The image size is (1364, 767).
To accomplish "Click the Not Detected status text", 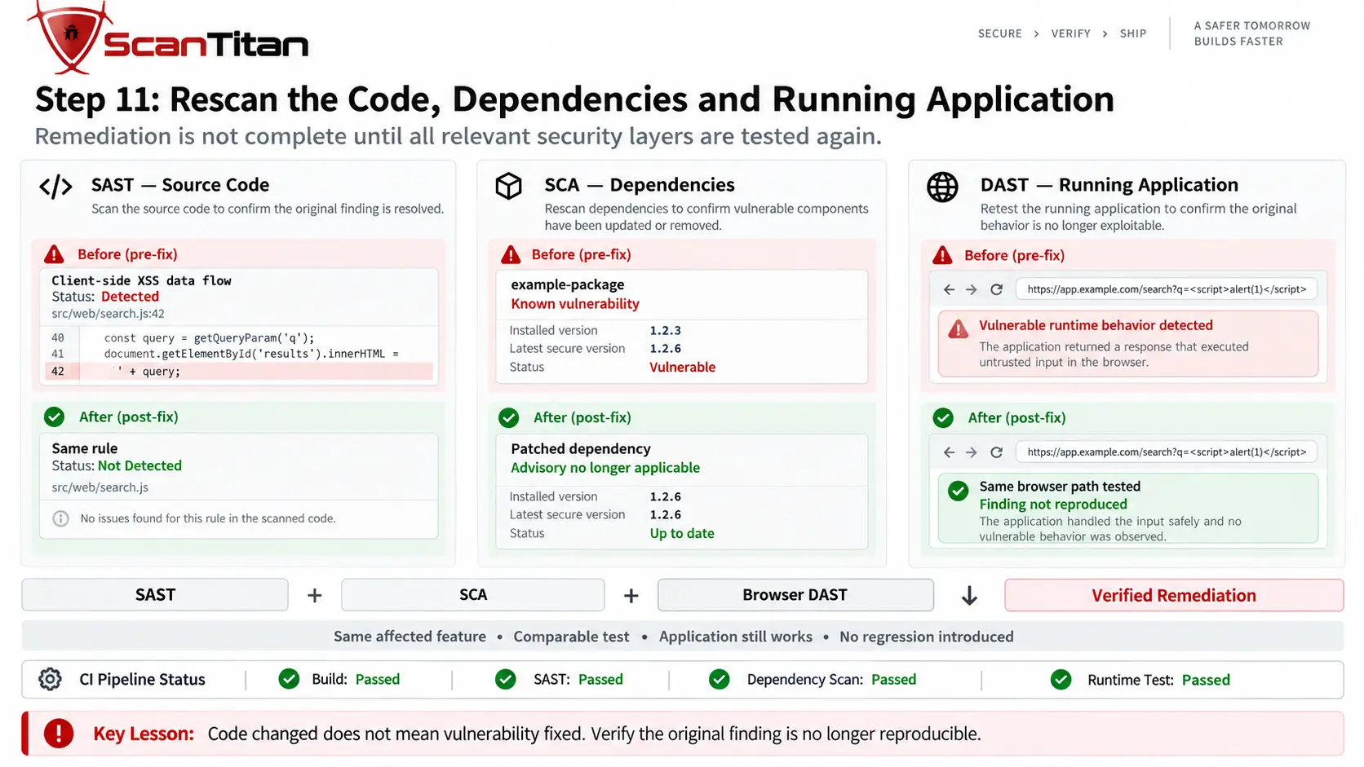I will pyautogui.click(x=139, y=466).
